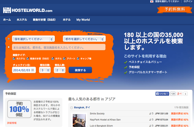Select the free-text search radio button
The width and height of the screenshot is (194, 127).
(x=9, y=47)
